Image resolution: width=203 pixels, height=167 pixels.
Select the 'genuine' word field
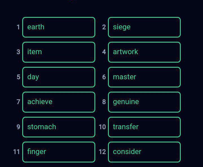tap(144, 102)
